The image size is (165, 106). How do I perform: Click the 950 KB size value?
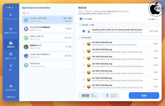pos(68,56)
